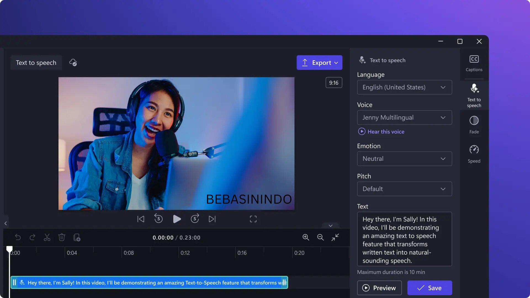Select the text-to-speech clip on timeline
This screenshot has width=530, height=298.
point(149,283)
